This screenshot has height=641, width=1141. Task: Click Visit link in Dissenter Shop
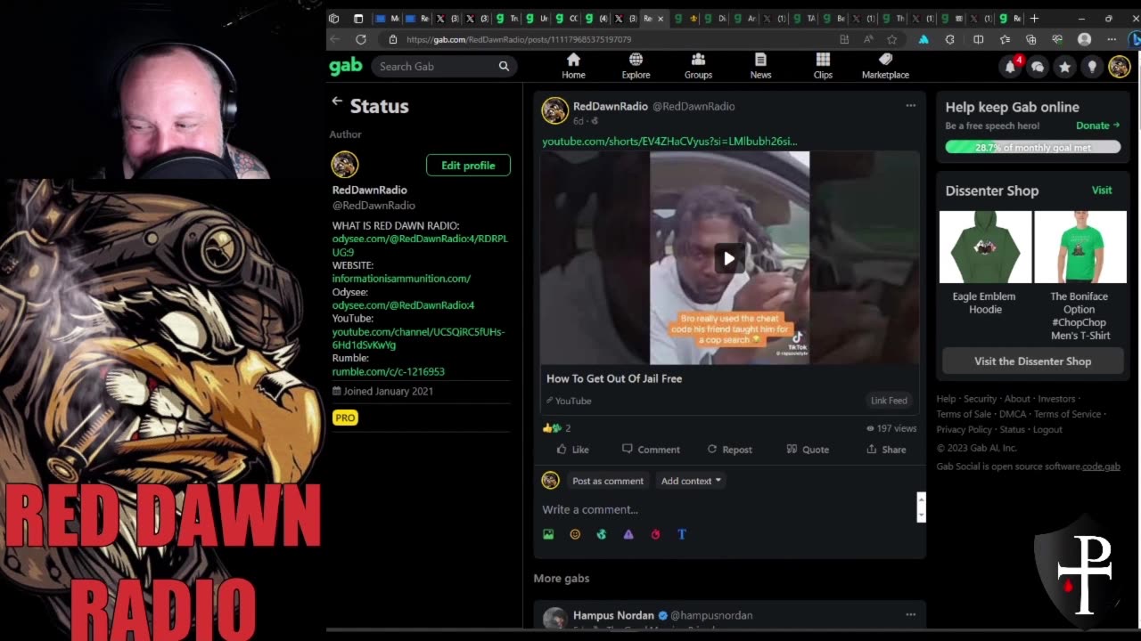pos(1102,191)
